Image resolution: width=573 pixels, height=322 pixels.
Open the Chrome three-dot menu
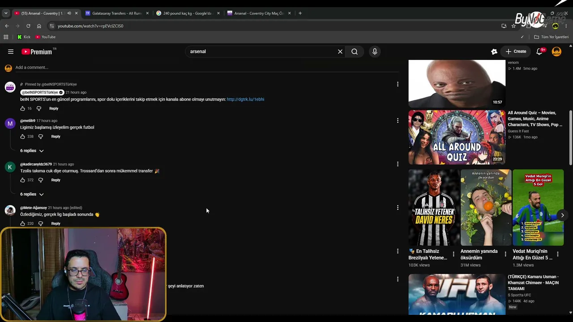tap(566, 26)
